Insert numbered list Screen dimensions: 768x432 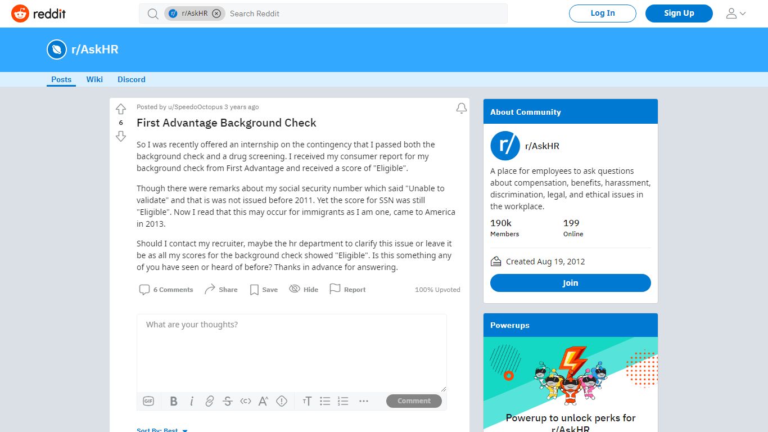click(343, 401)
